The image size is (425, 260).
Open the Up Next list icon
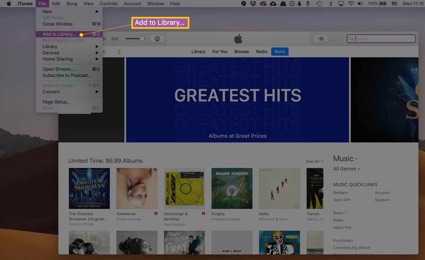tap(321, 39)
